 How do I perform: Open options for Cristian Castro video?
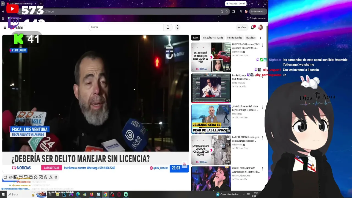262,169
